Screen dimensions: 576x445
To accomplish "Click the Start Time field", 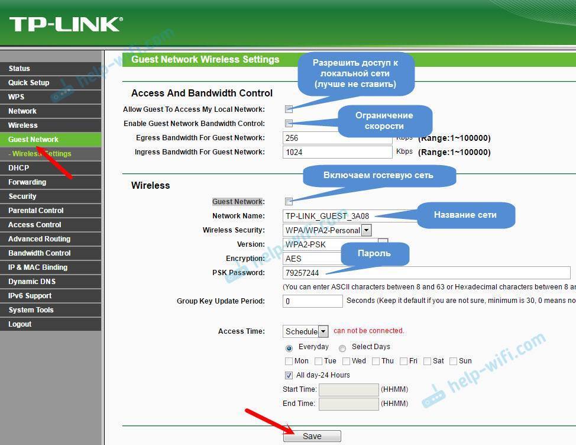I will [348, 389].
